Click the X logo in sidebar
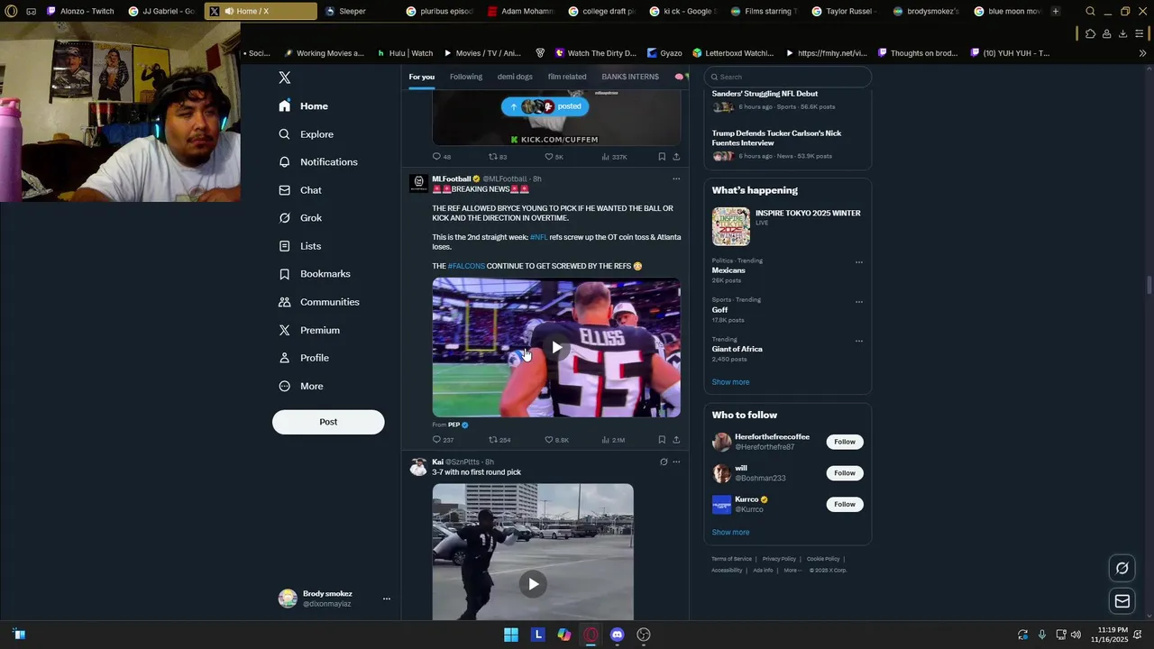This screenshot has width=1154, height=649. (x=285, y=78)
